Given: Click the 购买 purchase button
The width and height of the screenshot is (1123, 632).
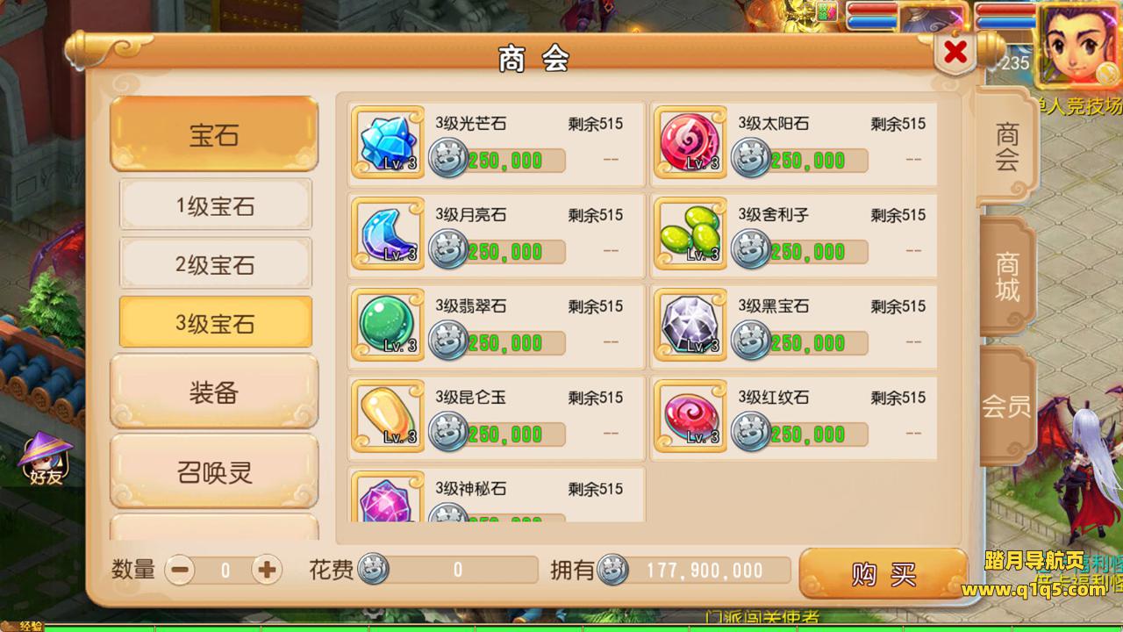Looking at the screenshot, I should [883, 574].
